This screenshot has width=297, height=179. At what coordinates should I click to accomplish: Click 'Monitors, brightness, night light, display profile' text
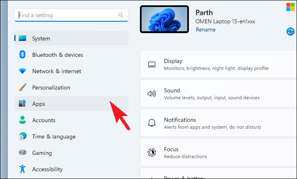point(216,68)
